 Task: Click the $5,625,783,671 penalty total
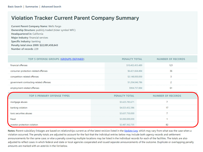point(127,102)
